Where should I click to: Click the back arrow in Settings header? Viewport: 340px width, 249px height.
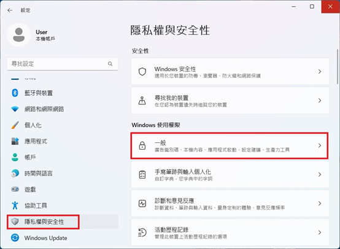click(10, 10)
